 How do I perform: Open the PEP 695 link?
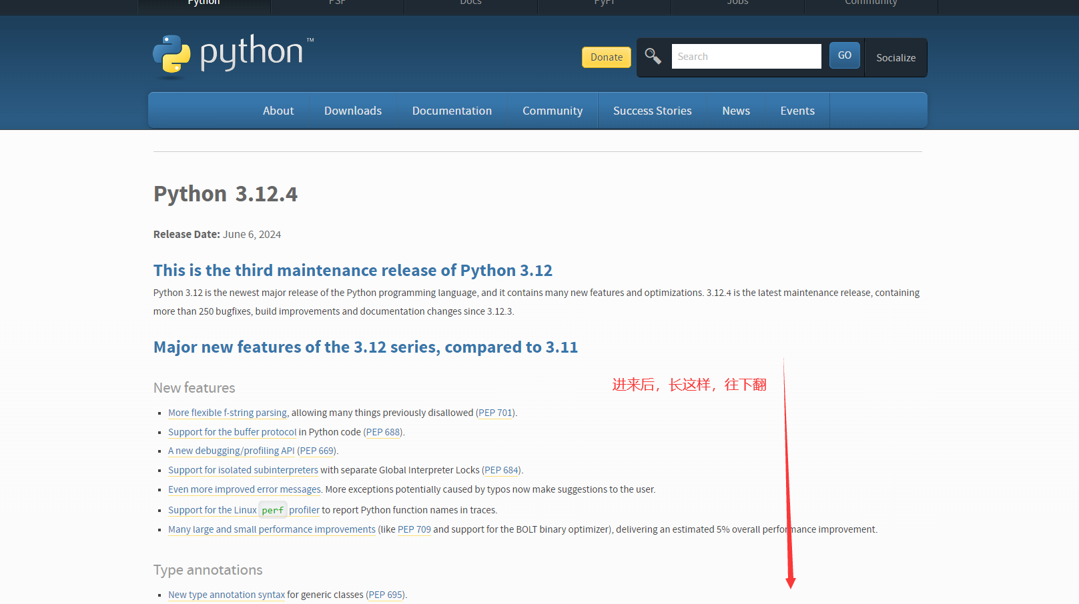[386, 595]
